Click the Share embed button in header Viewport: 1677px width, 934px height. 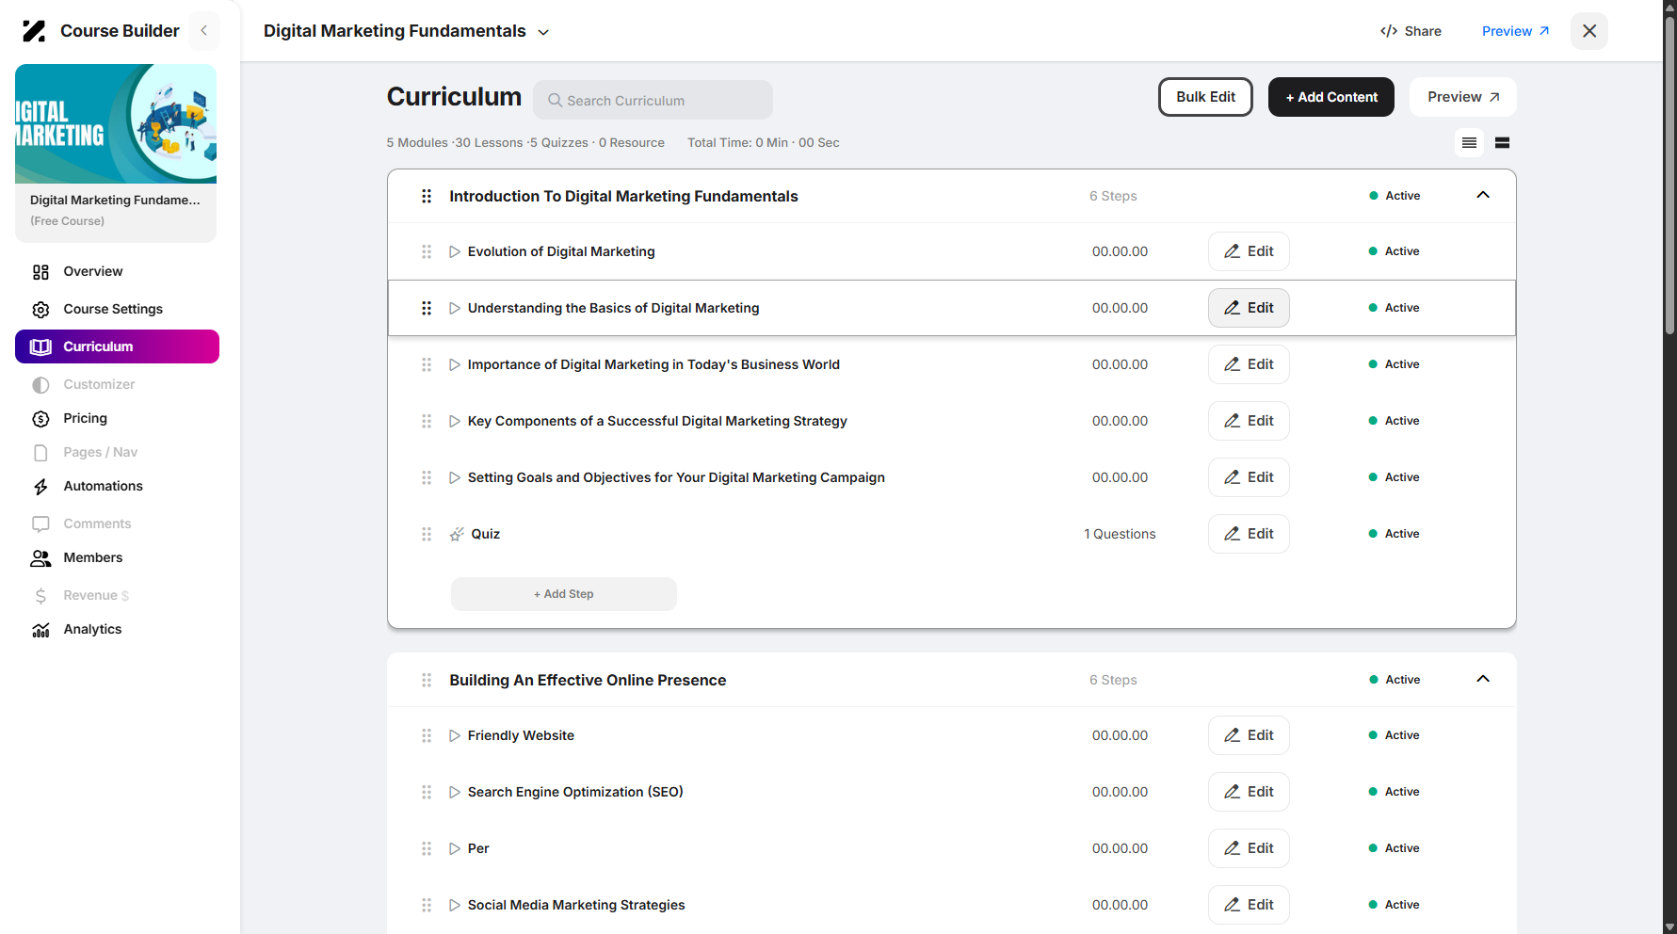[x=1411, y=31]
